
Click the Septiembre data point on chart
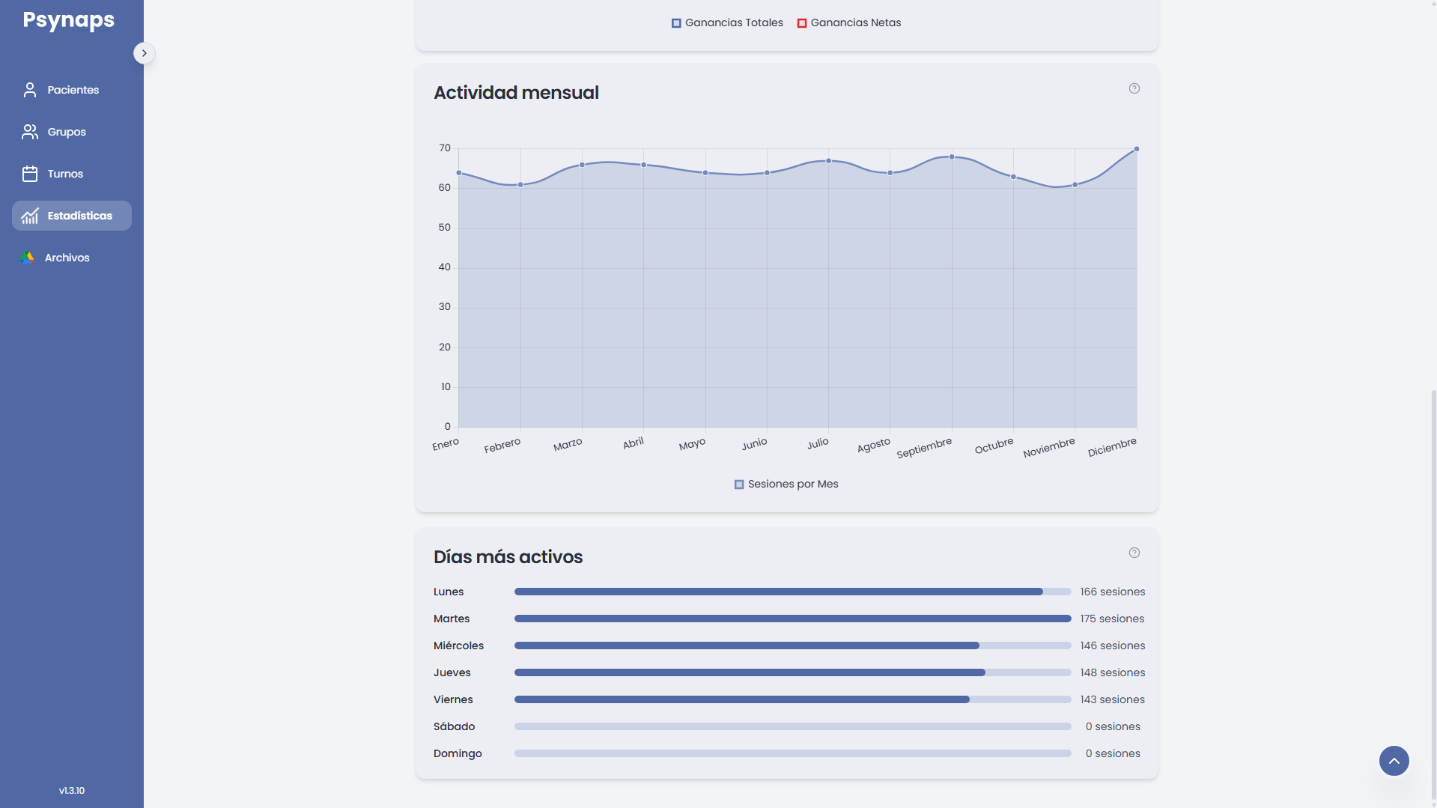(x=952, y=157)
